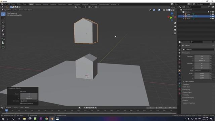
Task: Hide the Plane object with eye icon
Action: click(x=211, y=18)
